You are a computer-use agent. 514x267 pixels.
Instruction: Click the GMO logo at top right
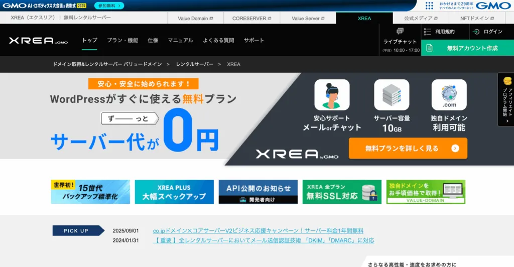point(493,6)
